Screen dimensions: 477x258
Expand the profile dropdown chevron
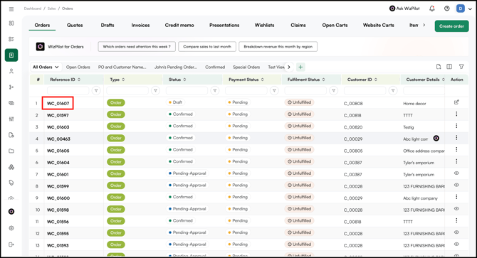(x=470, y=9)
